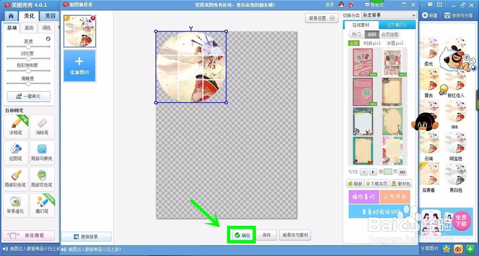Select the 全部 category filter
This screenshot has width=479, height=256.
pyautogui.click(x=354, y=43)
